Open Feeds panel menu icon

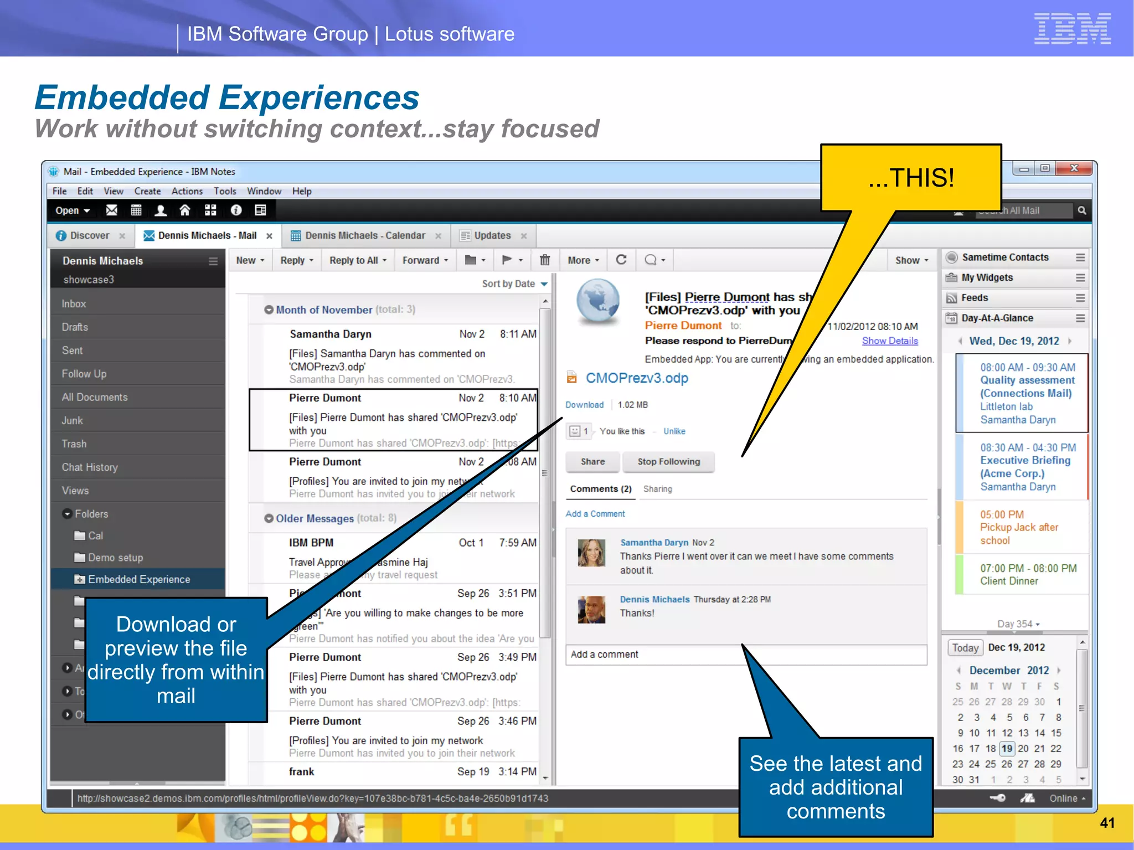[x=1080, y=298]
